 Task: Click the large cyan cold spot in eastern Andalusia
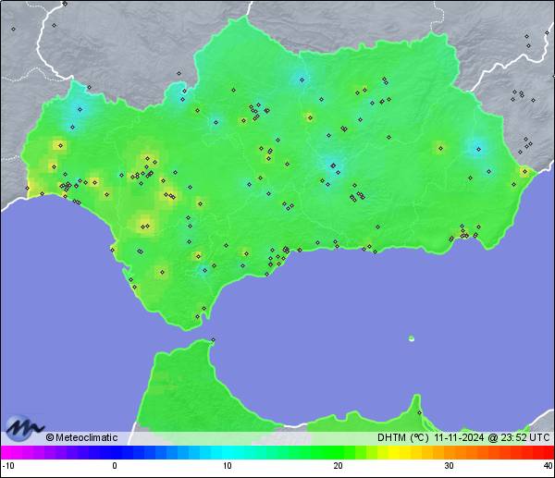tap(477, 148)
